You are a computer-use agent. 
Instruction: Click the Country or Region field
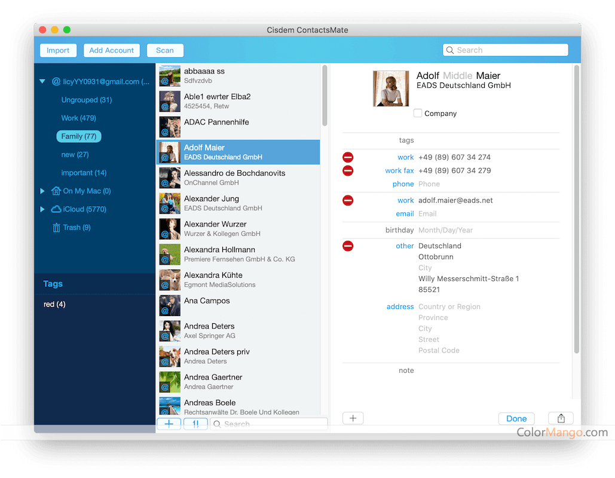pos(449,307)
